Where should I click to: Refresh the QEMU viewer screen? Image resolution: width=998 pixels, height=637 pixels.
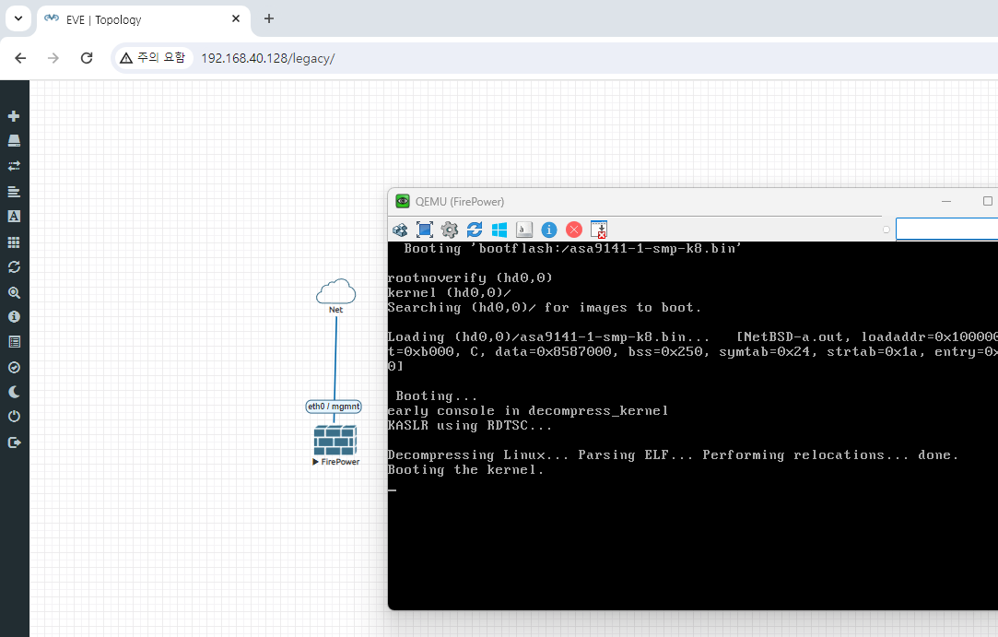(475, 230)
